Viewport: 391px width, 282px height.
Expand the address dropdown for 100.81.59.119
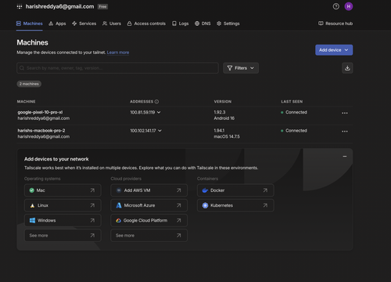coord(159,112)
